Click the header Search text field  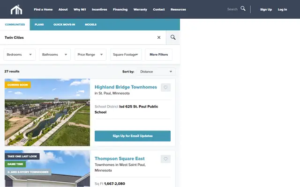[232, 9]
